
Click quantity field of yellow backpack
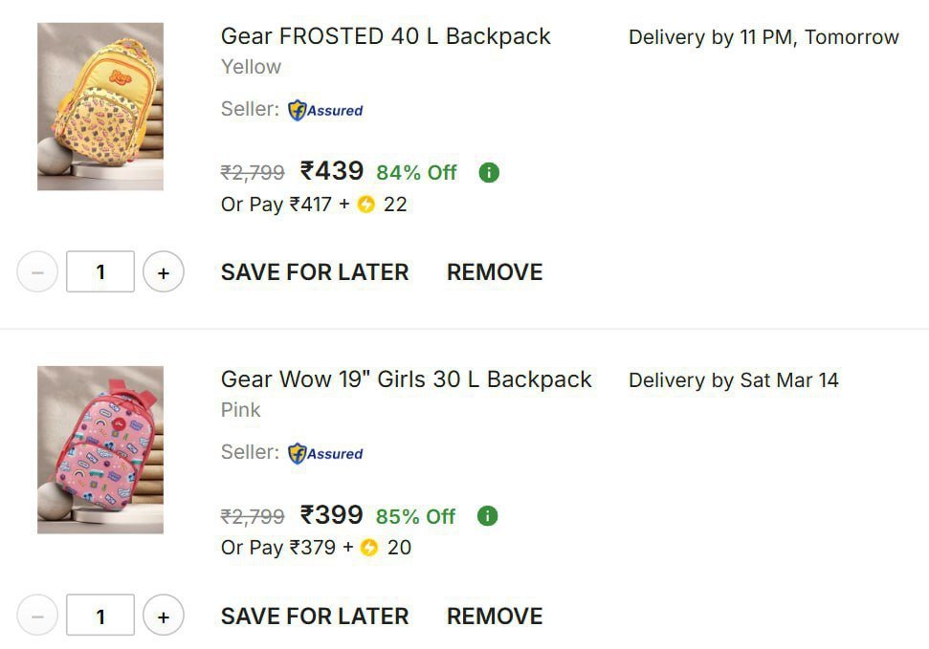(100, 272)
